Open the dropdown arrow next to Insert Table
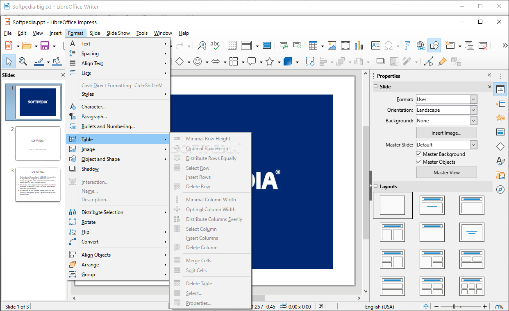This screenshot has height=311, width=509. [323, 46]
